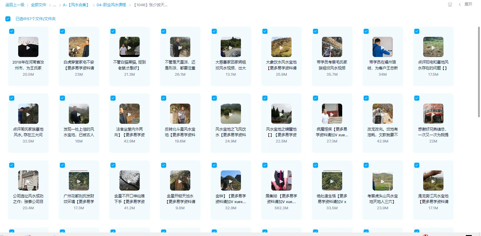Deselect the 大象饮水风水宝地 checkbox

(265, 31)
